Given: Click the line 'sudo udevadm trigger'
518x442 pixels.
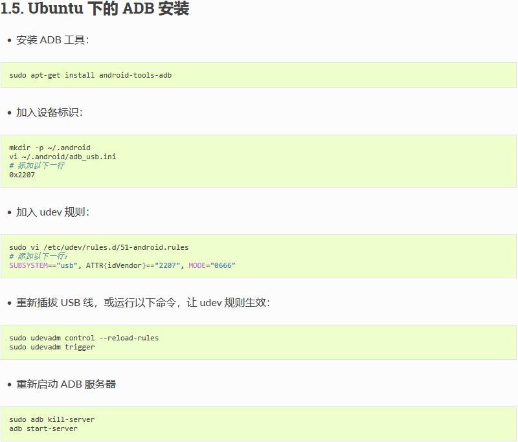Looking at the screenshot, I should click(x=52, y=347).
